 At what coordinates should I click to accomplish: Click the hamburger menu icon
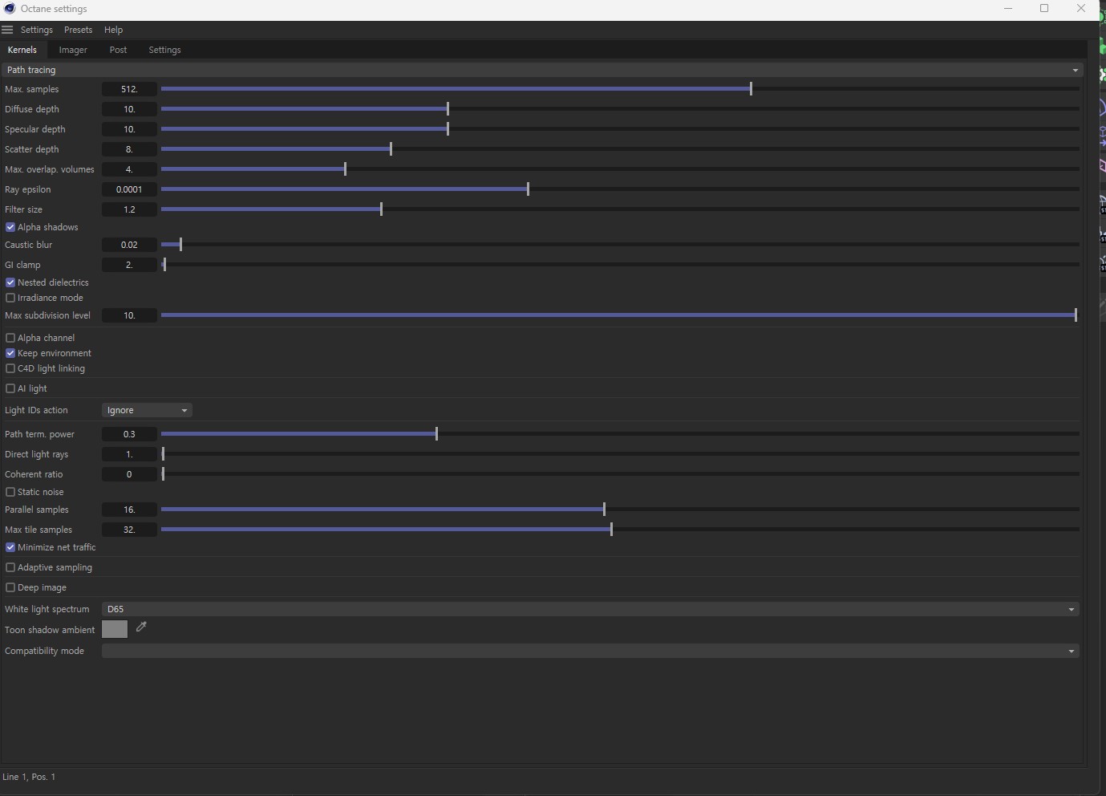click(x=7, y=30)
